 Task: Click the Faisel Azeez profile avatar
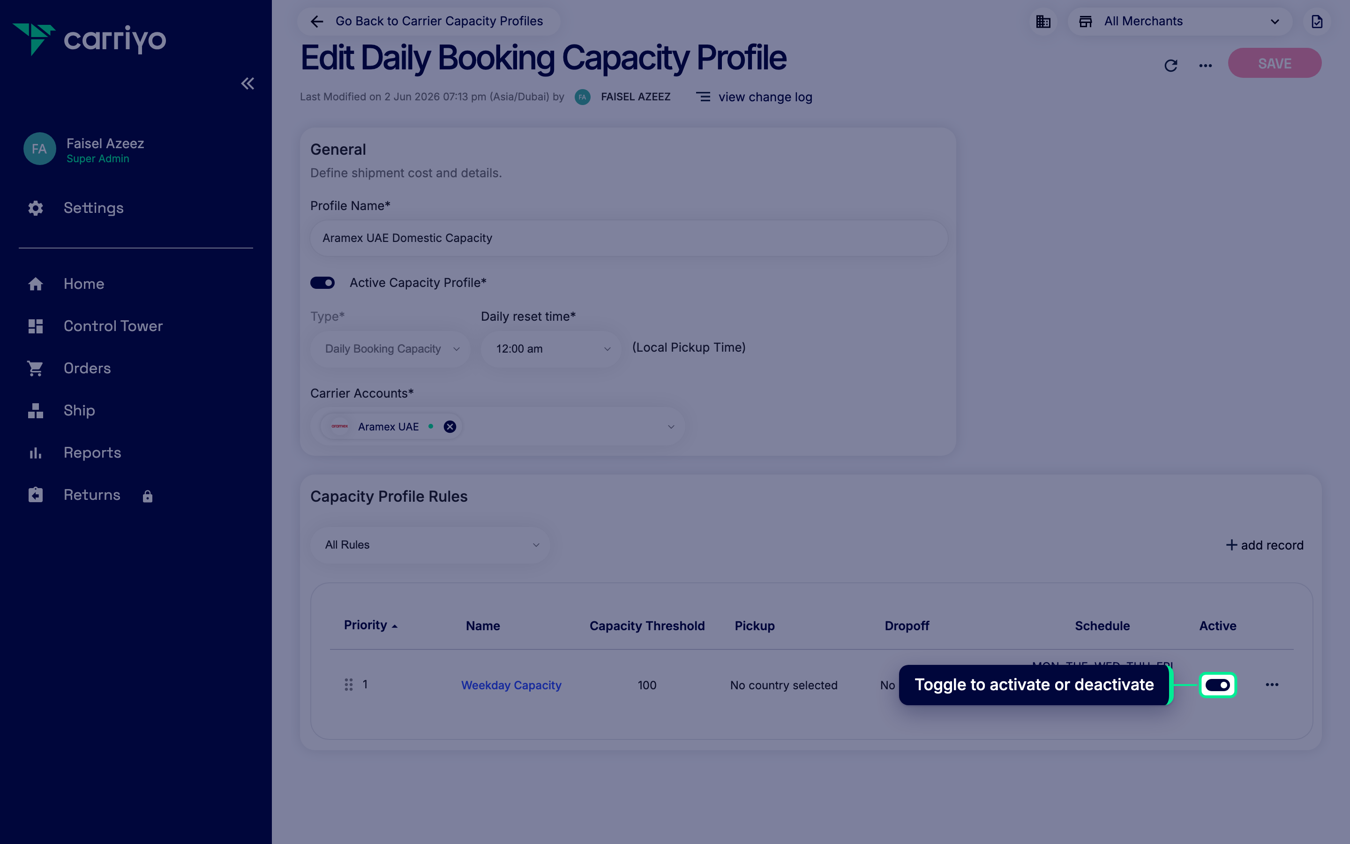pyautogui.click(x=39, y=149)
